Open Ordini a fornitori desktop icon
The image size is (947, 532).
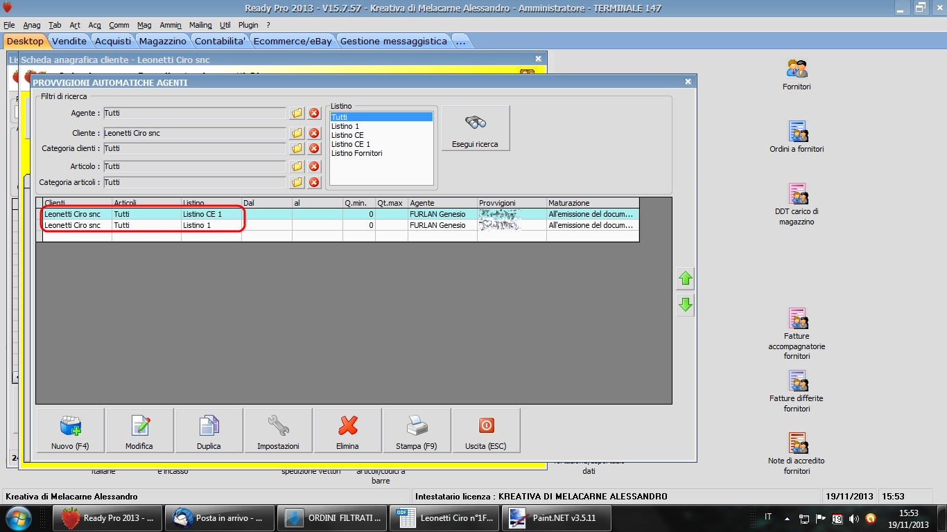(x=797, y=137)
